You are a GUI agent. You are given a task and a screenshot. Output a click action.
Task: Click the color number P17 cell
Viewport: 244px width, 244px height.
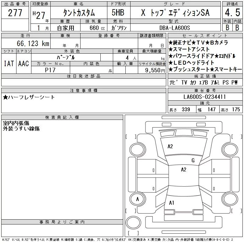pyautogui.click(x=50, y=70)
